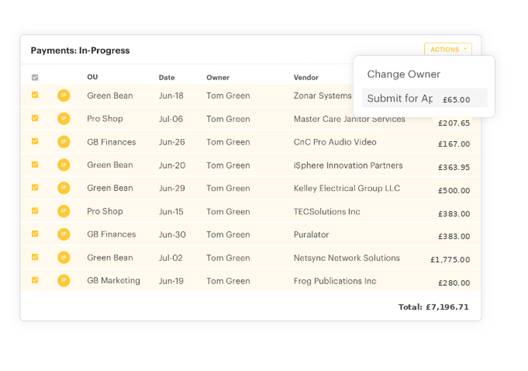Click the Jun-29 date cell
The image size is (528, 371).
(x=172, y=188)
